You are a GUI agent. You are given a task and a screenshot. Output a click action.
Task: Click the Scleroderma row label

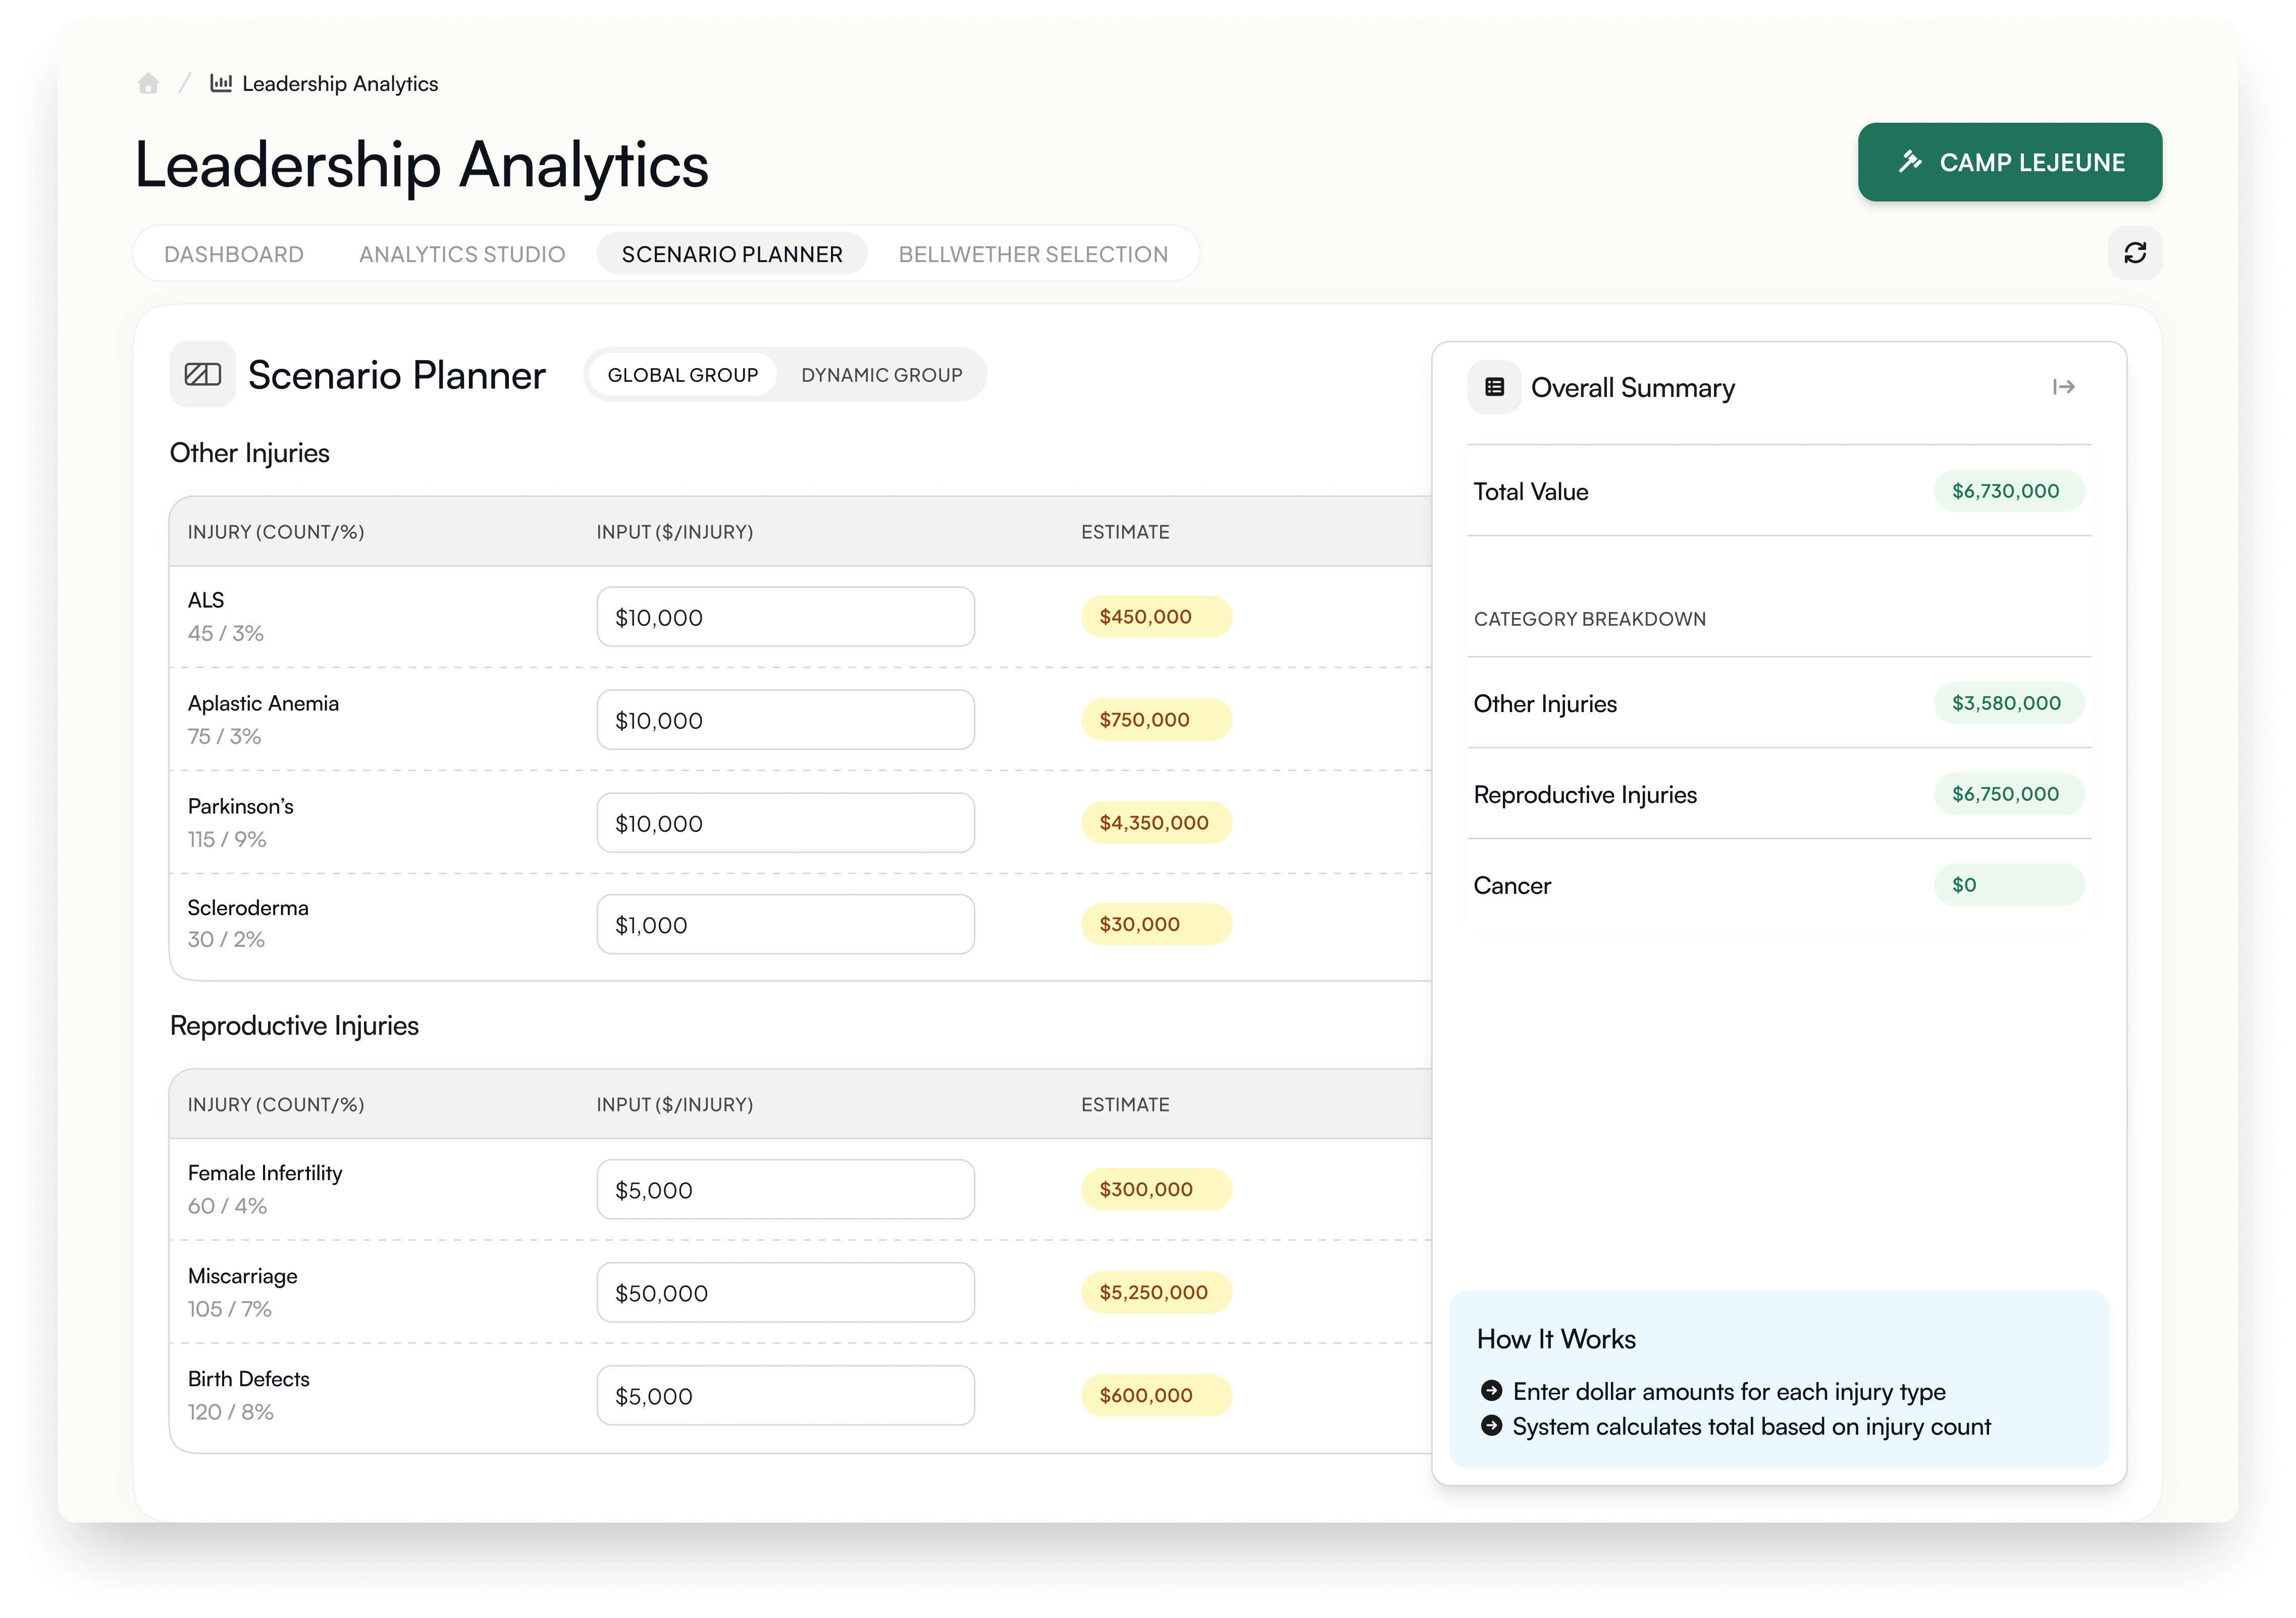tap(248, 908)
